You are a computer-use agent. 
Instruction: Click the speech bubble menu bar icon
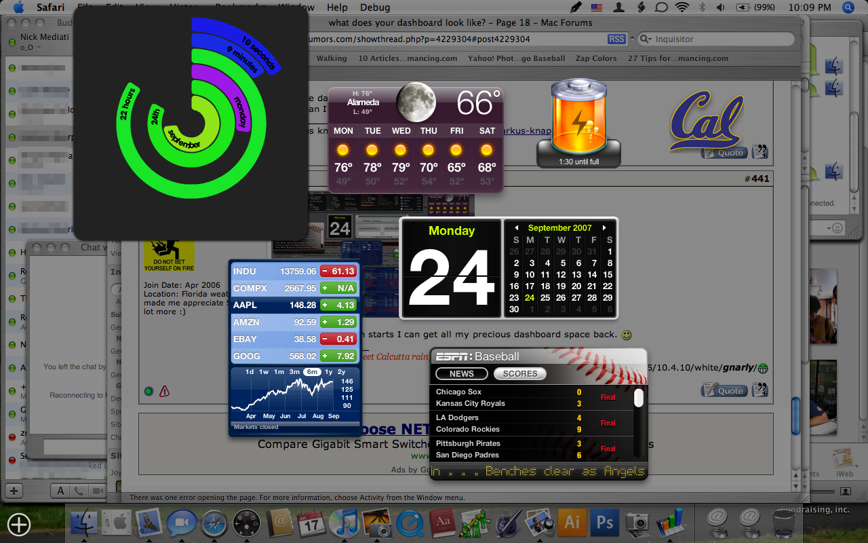(661, 7)
